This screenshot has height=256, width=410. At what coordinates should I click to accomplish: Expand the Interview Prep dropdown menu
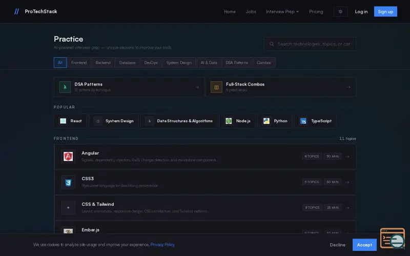click(x=282, y=11)
